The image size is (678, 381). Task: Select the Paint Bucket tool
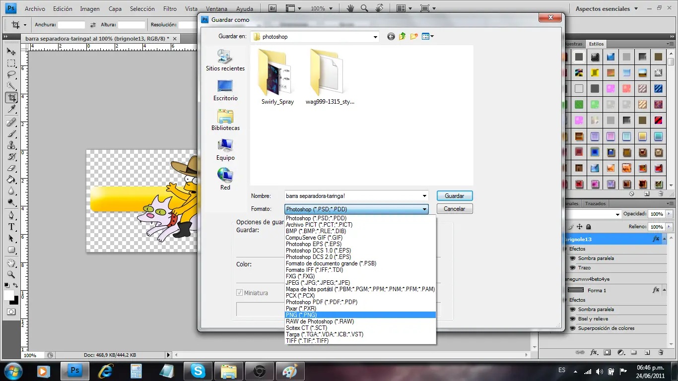pyautogui.click(x=11, y=180)
